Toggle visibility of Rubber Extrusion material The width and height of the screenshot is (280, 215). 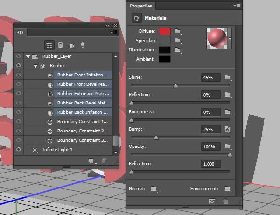tap(19, 93)
